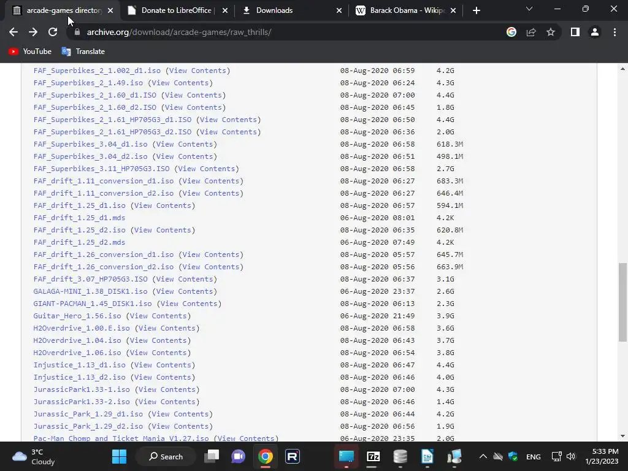Reload the archive.org page
Viewport: 628px width, 471px height.
pyautogui.click(x=53, y=32)
